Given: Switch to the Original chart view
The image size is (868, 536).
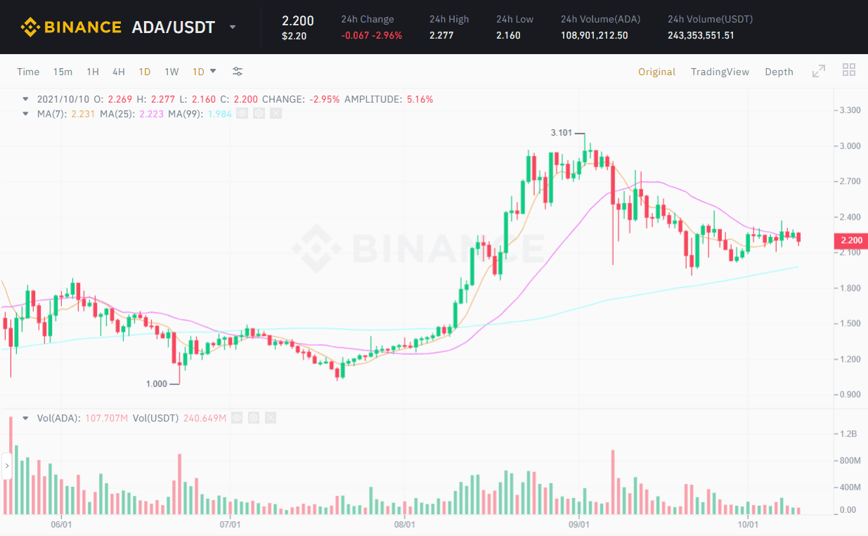Looking at the screenshot, I should (656, 72).
